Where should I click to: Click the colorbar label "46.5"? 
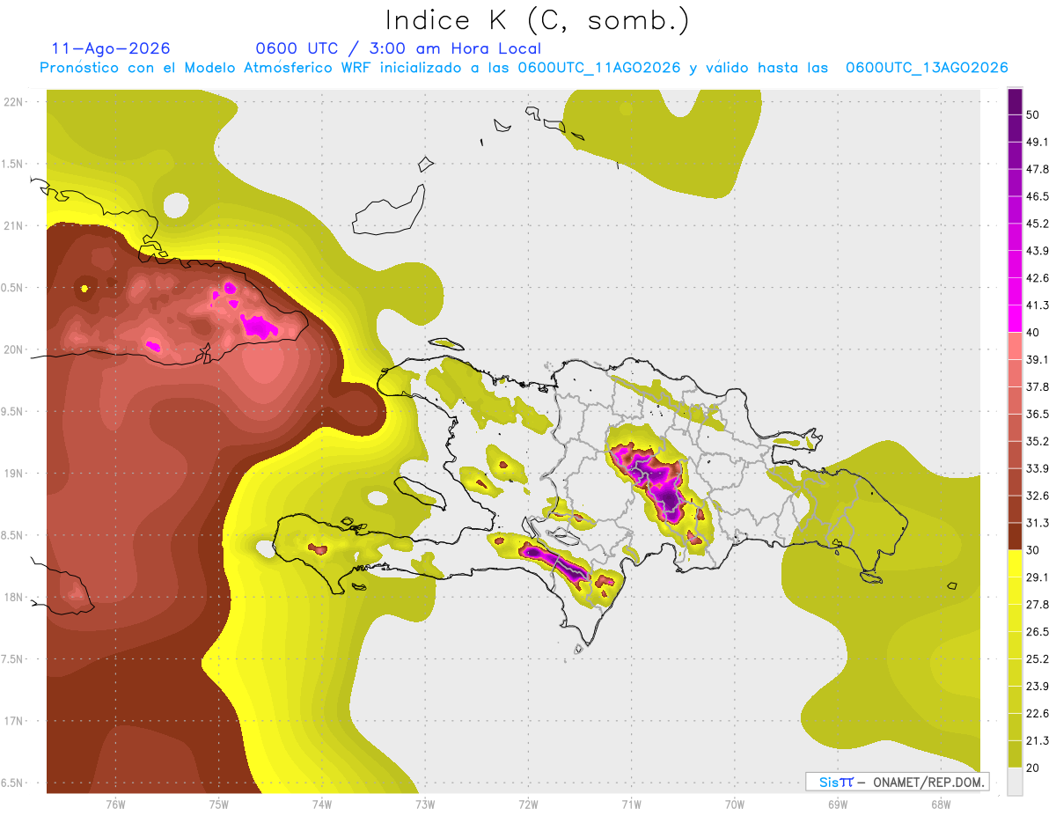click(1038, 196)
